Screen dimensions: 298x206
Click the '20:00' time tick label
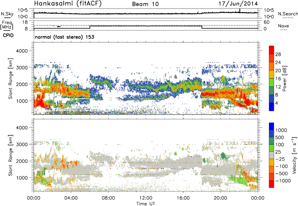click(221, 198)
